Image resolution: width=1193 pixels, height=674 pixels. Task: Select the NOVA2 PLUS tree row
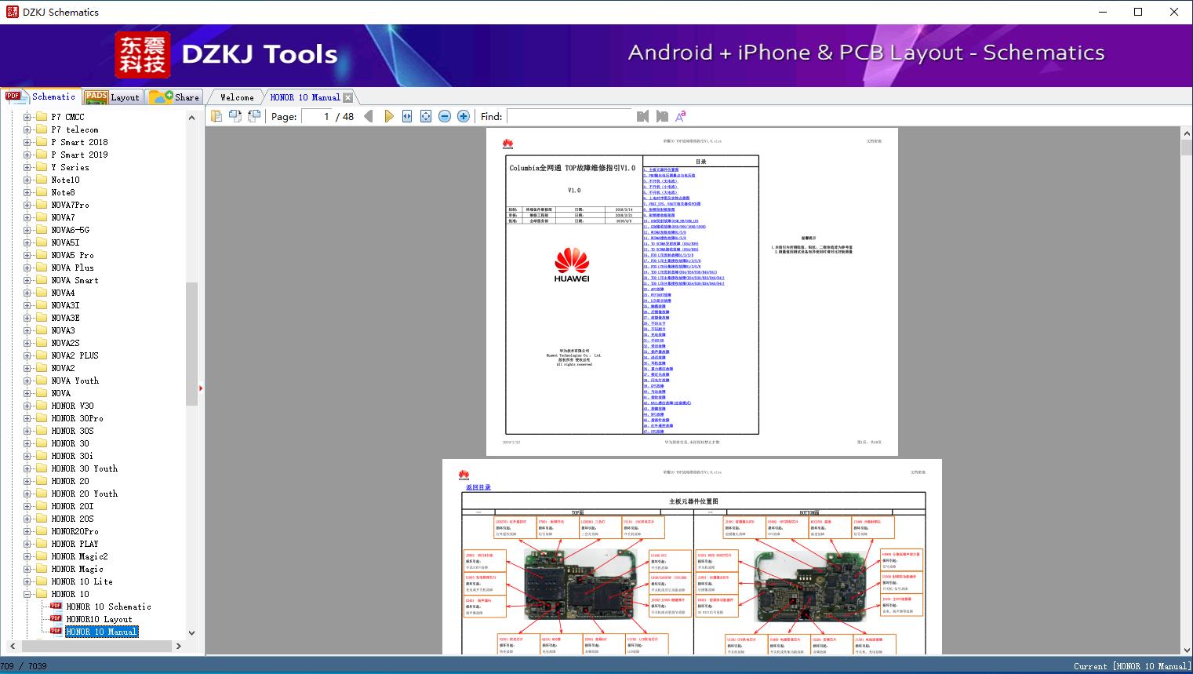75,355
